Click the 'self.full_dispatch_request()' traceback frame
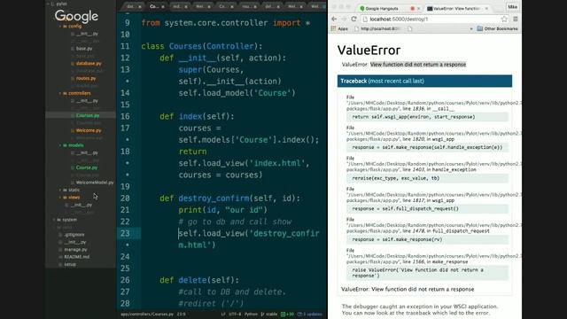Screen dimensions: 567x319 [x=427, y=209]
